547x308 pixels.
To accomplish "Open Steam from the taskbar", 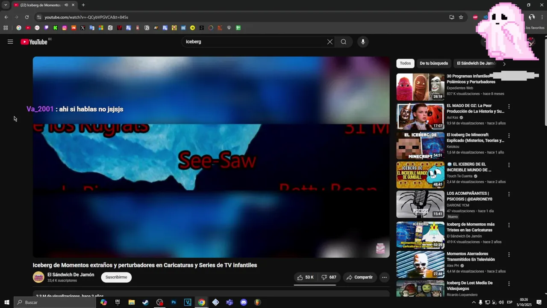I will [x=146, y=302].
